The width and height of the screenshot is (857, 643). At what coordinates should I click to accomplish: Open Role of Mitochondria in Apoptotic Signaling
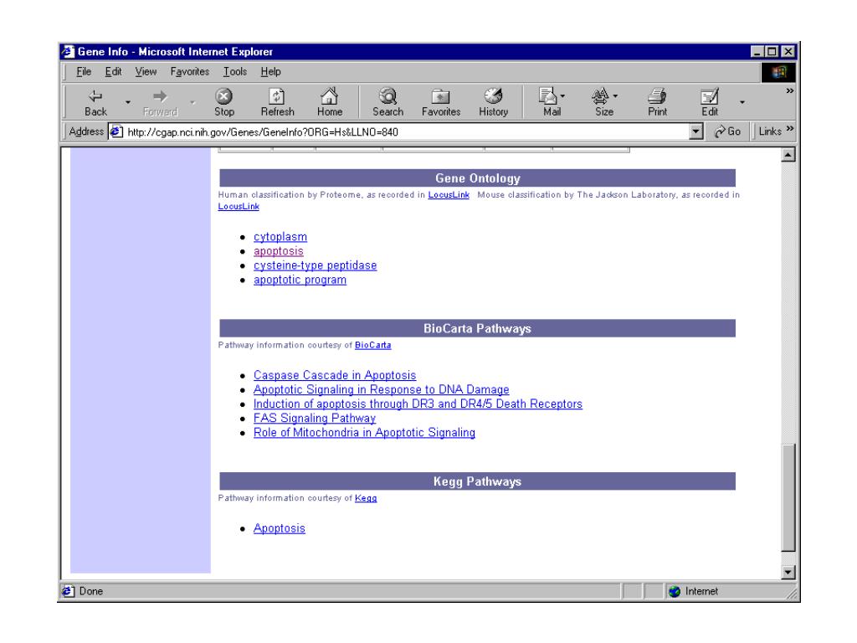364,433
